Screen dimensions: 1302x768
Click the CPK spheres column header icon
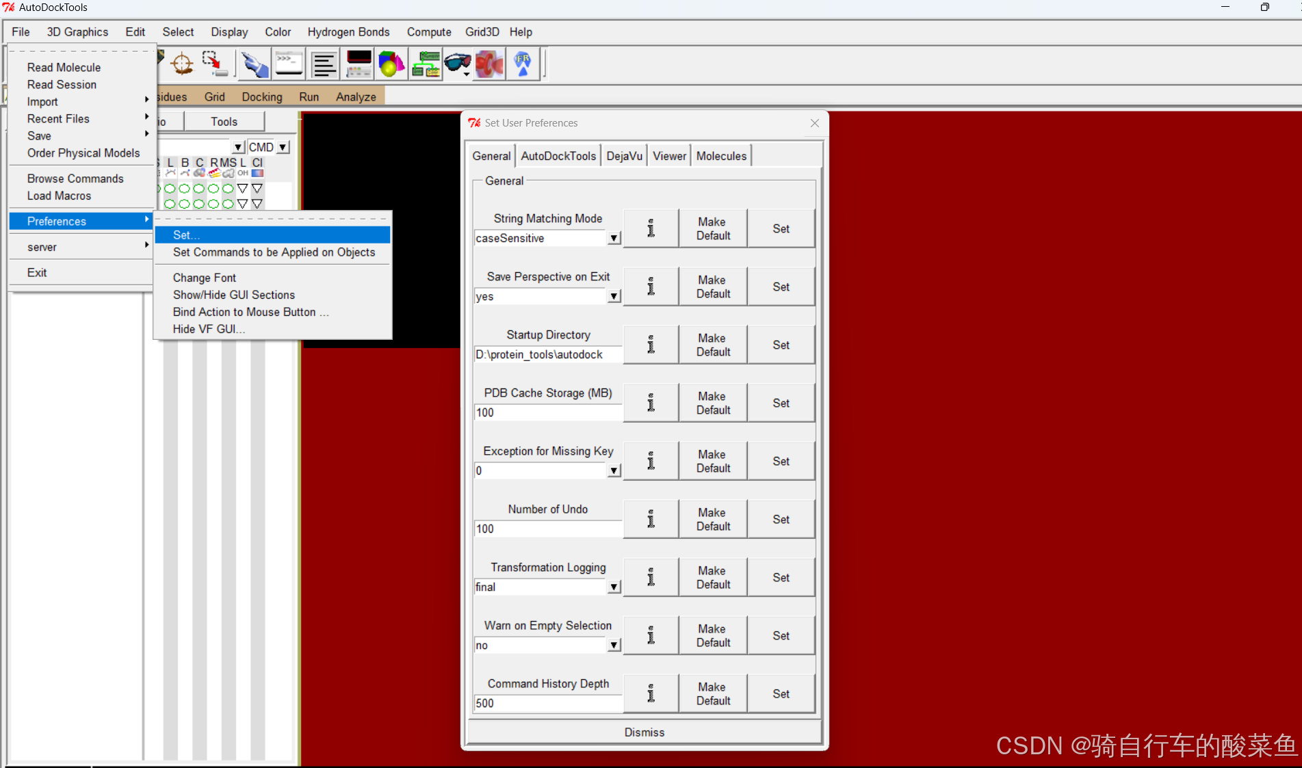(x=199, y=174)
